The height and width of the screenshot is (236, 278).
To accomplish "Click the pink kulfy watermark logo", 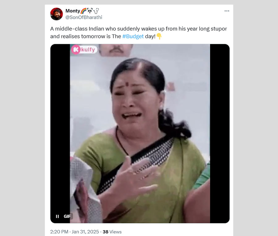I will click(84, 49).
